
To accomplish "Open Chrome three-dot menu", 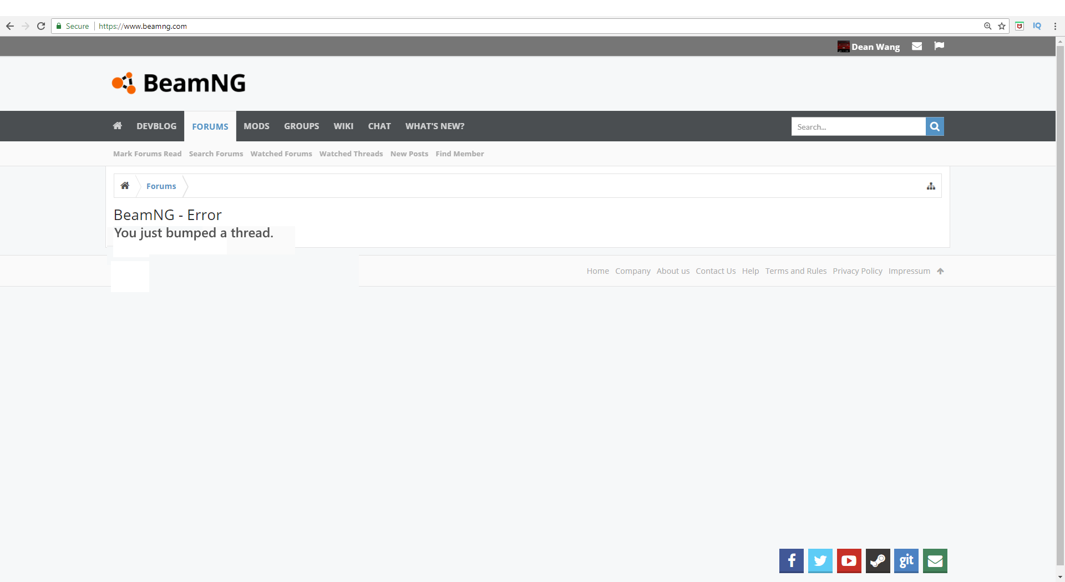I will click(1055, 26).
